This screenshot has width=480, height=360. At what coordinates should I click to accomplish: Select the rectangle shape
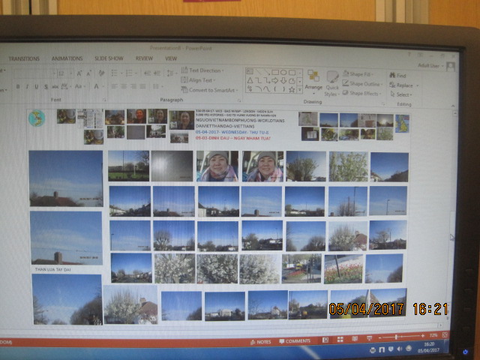click(275, 72)
